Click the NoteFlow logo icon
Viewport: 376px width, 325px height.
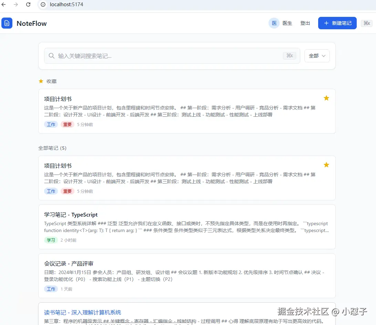7,23
